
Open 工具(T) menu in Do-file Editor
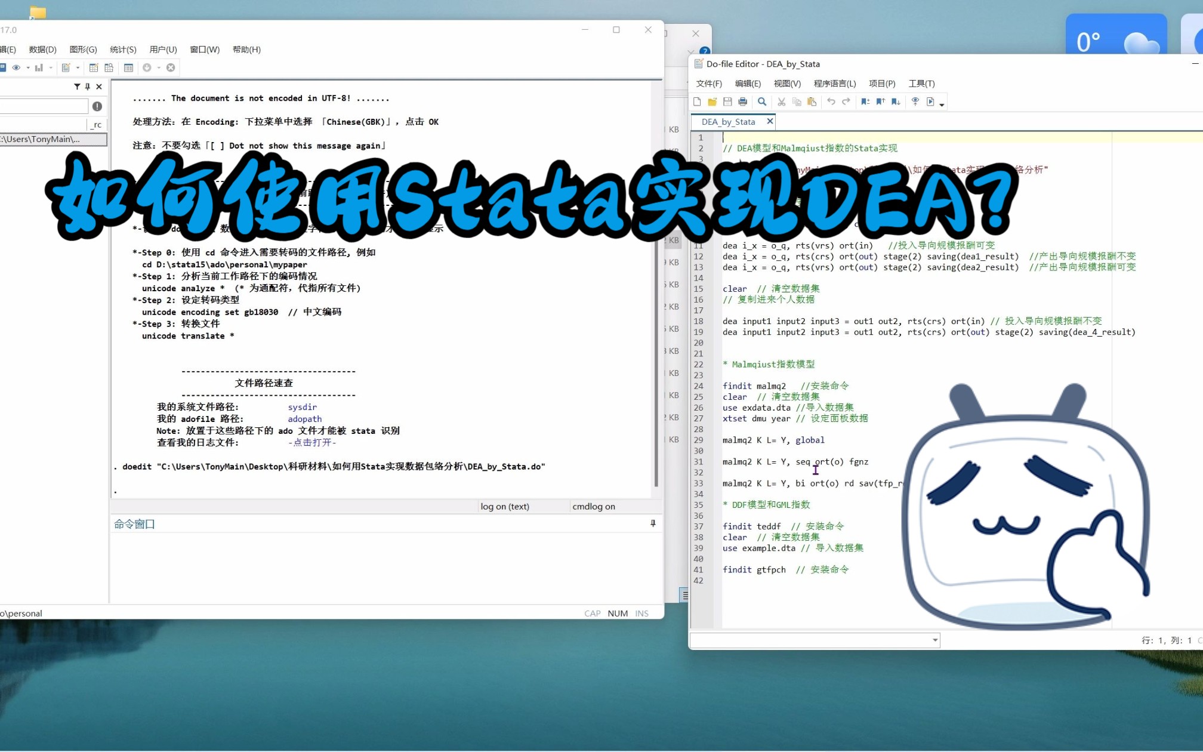click(x=921, y=84)
